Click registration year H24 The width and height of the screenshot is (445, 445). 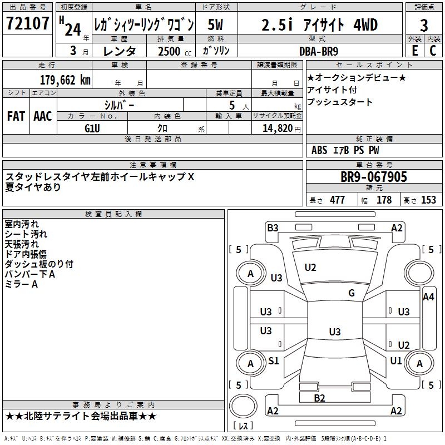point(70,26)
